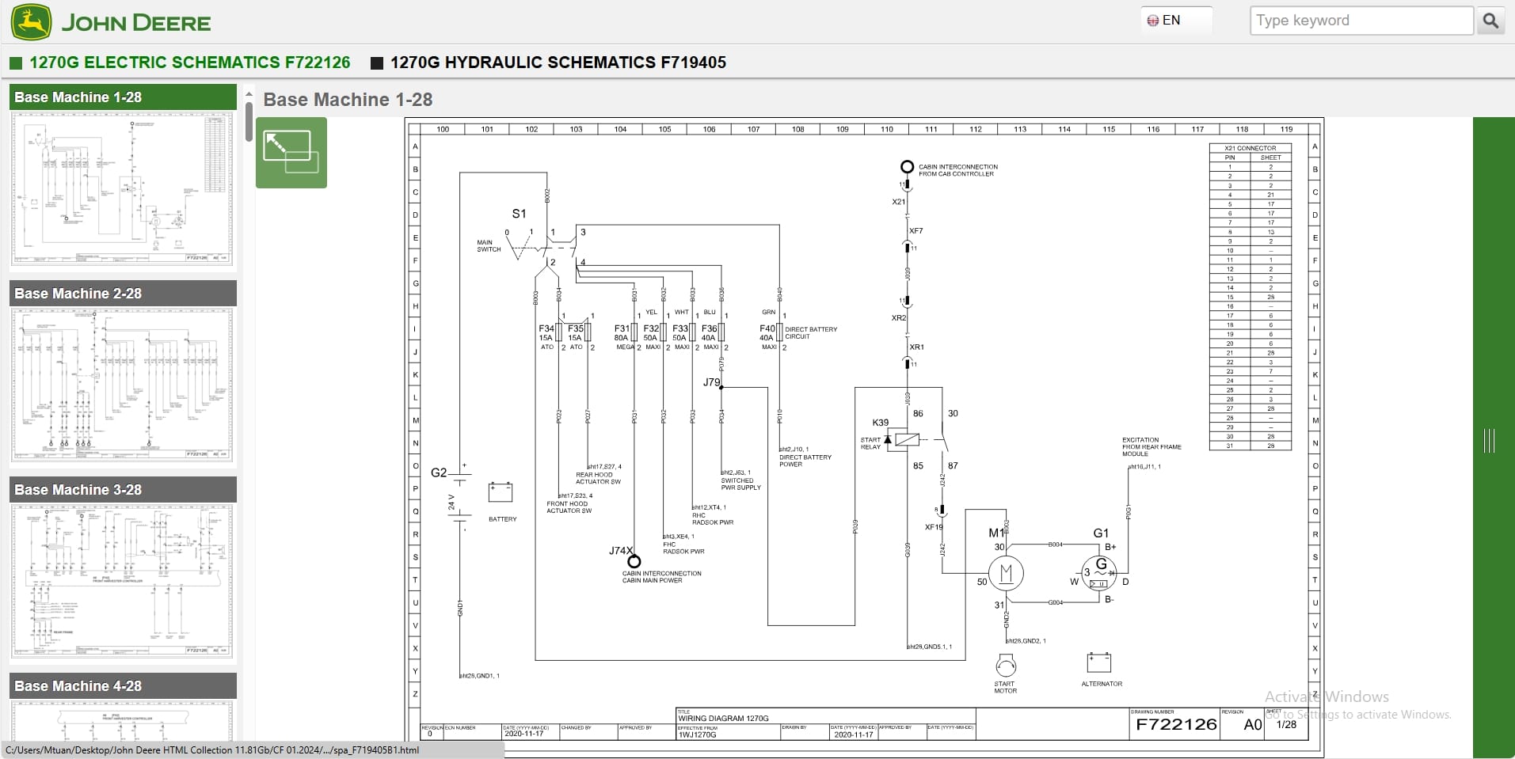Click the John Deere deer logo
The image size is (1515, 759).
32,21
